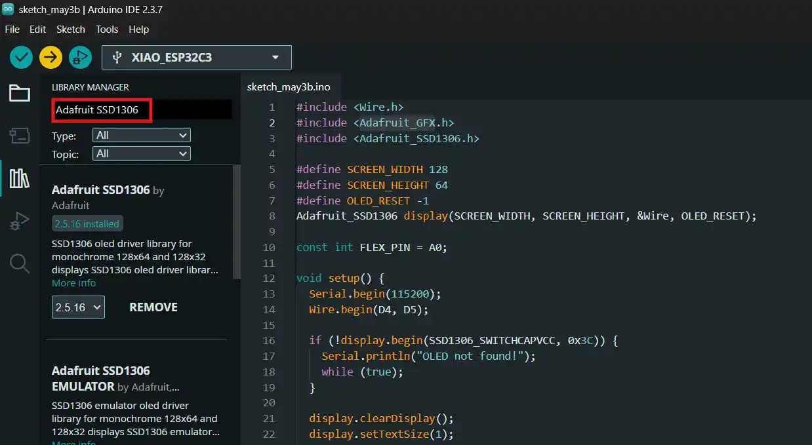812x445 pixels.
Task: Upload sketch with the arrow button
Action: pos(51,57)
